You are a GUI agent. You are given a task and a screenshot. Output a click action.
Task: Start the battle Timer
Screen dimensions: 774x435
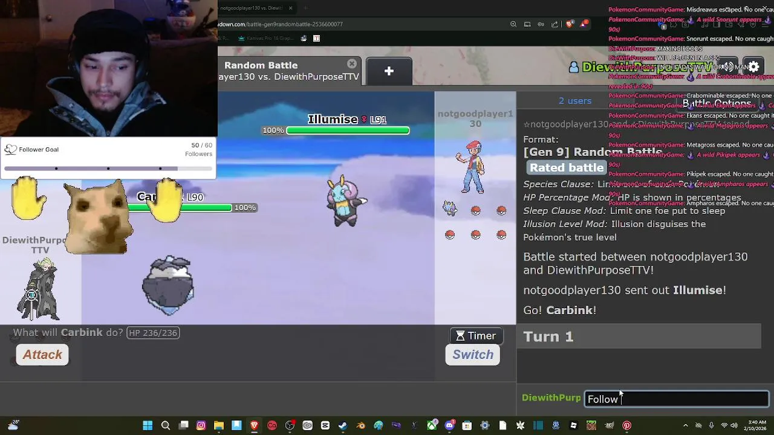pyautogui.click(x=476, y=336)
